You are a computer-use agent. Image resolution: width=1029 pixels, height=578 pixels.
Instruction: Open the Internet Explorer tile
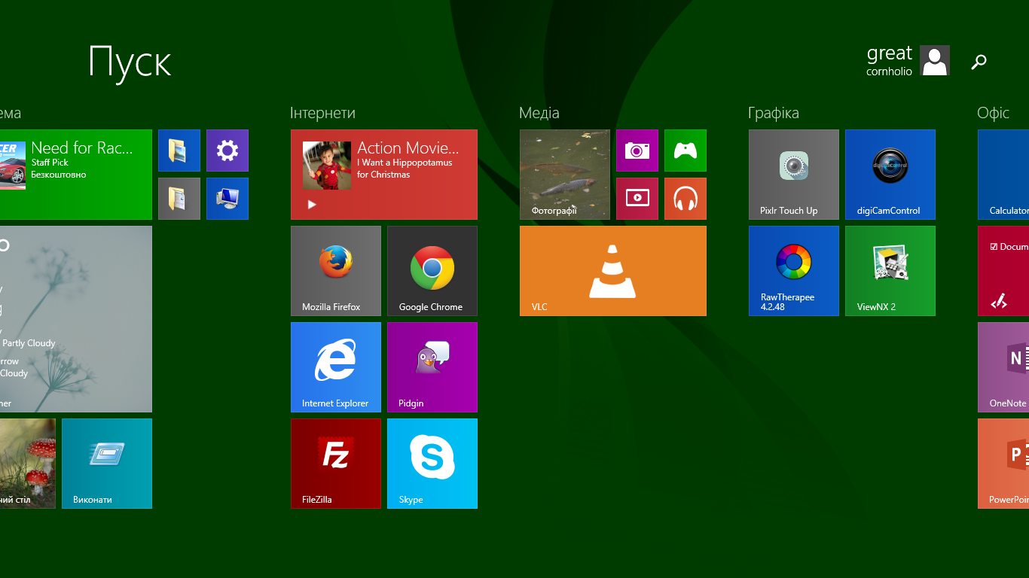click(336, 367)
